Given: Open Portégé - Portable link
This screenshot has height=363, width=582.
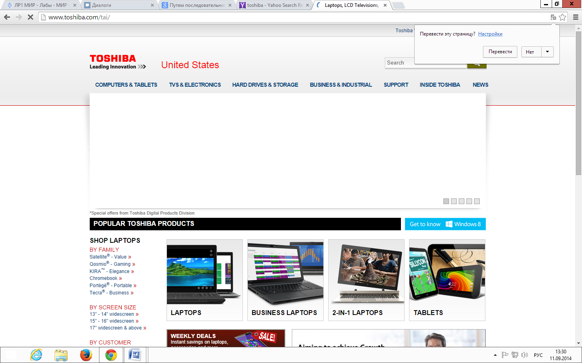Looking at the screenshot, I should (x=113, y=286).
